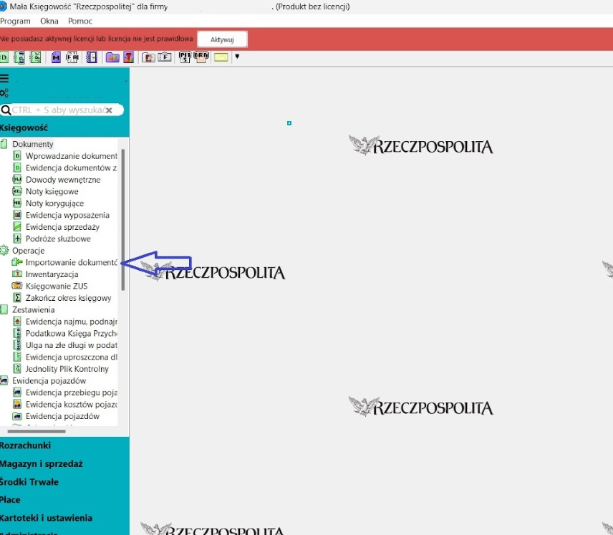Image resolution: width=613 pixels, height=535 pixels.
Task: Collapse the Księgowość sidebar section
Action: point(24,128)
